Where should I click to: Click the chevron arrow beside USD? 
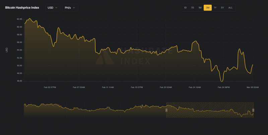pos(56,8)
